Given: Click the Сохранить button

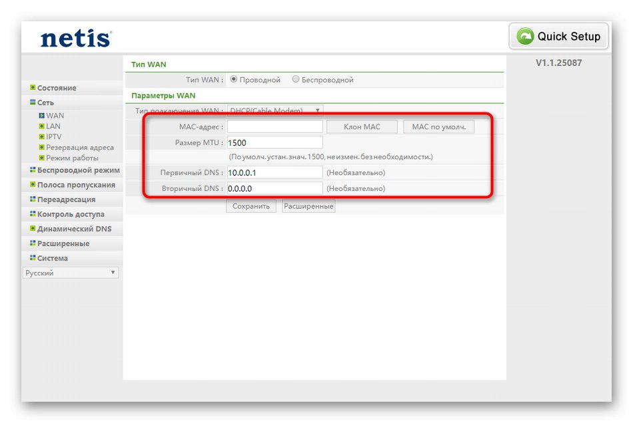Looking at the screenshot, I should point(251,206).
